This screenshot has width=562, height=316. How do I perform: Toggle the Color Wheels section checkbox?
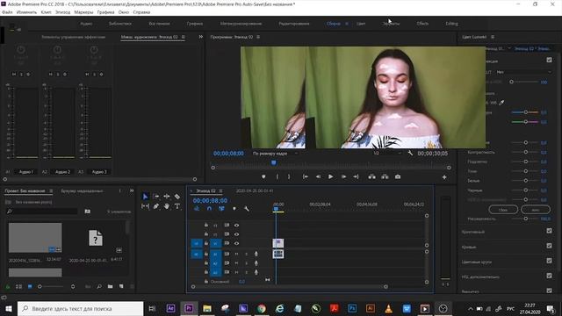point(550,261)
